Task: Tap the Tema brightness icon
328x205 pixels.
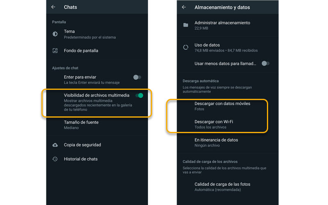Action: point(55,34)
